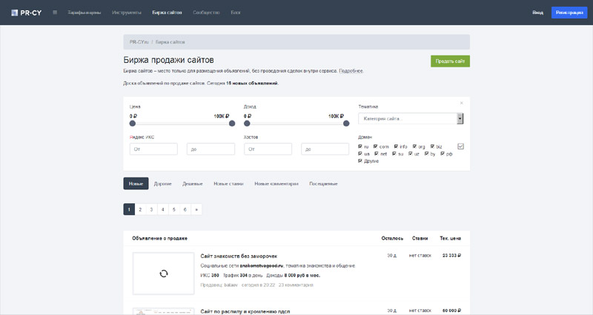This screenshot has height=315, width=593.
Task: Click the Цена slider maximum handle
Action: 232,123
